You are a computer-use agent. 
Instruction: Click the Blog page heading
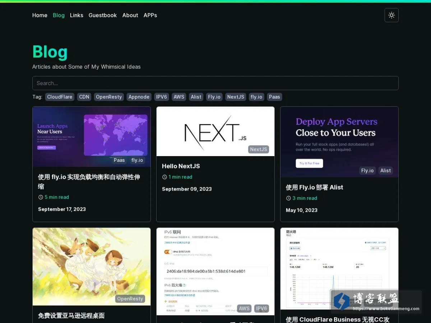(x=50, y=52)
